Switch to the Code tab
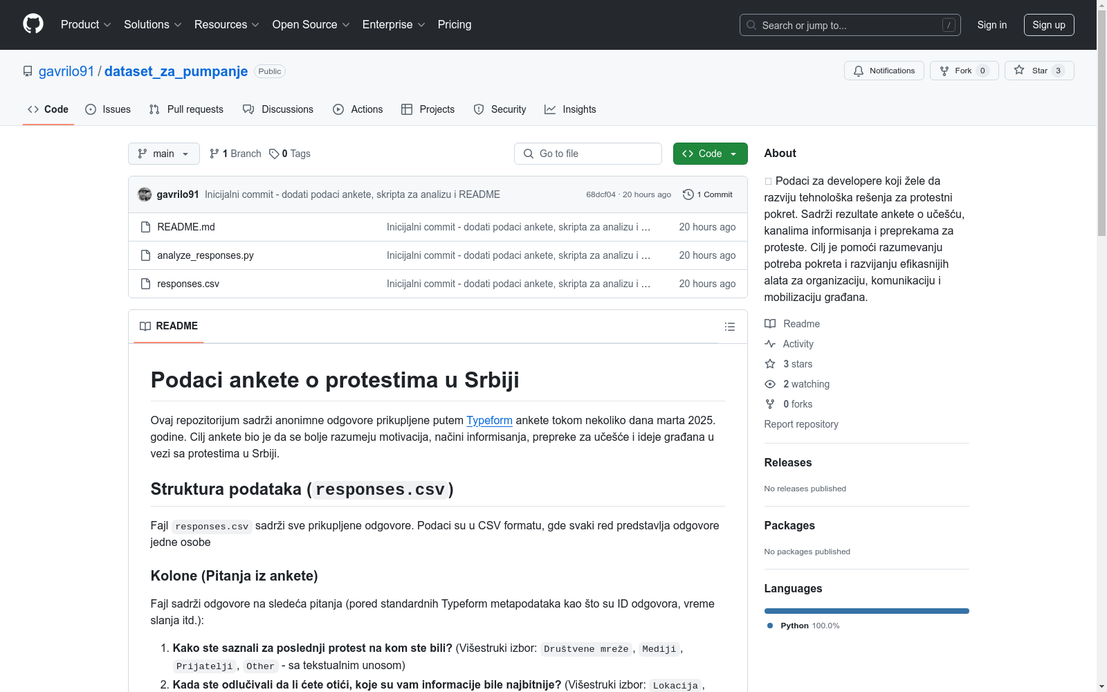Viewport: 1107px width, 692px height. 48,109
